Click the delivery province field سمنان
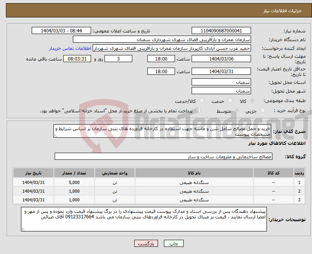Screen dimensions: 312x254 pos(221,82)
